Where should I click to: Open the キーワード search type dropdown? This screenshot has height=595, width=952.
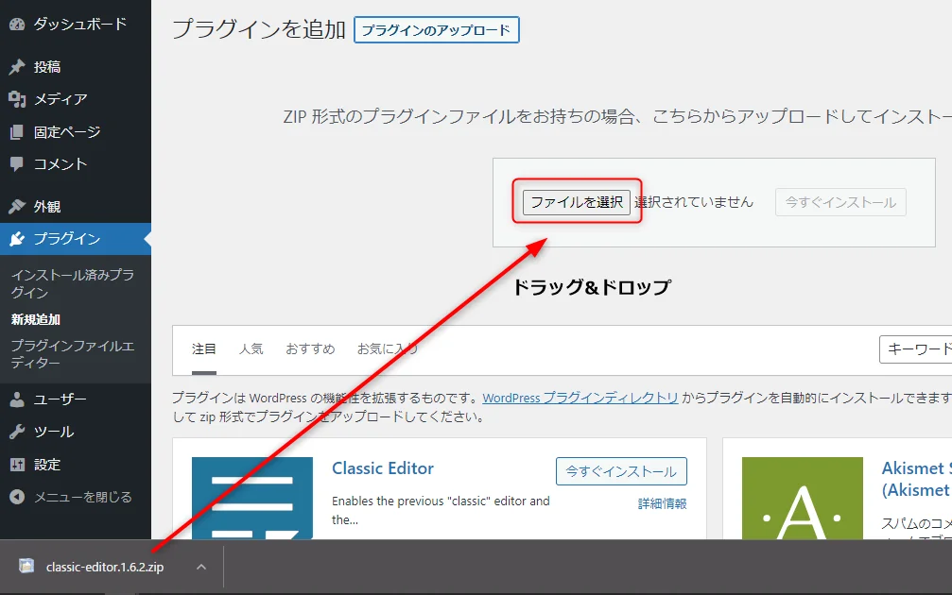(x=915, y=349)
